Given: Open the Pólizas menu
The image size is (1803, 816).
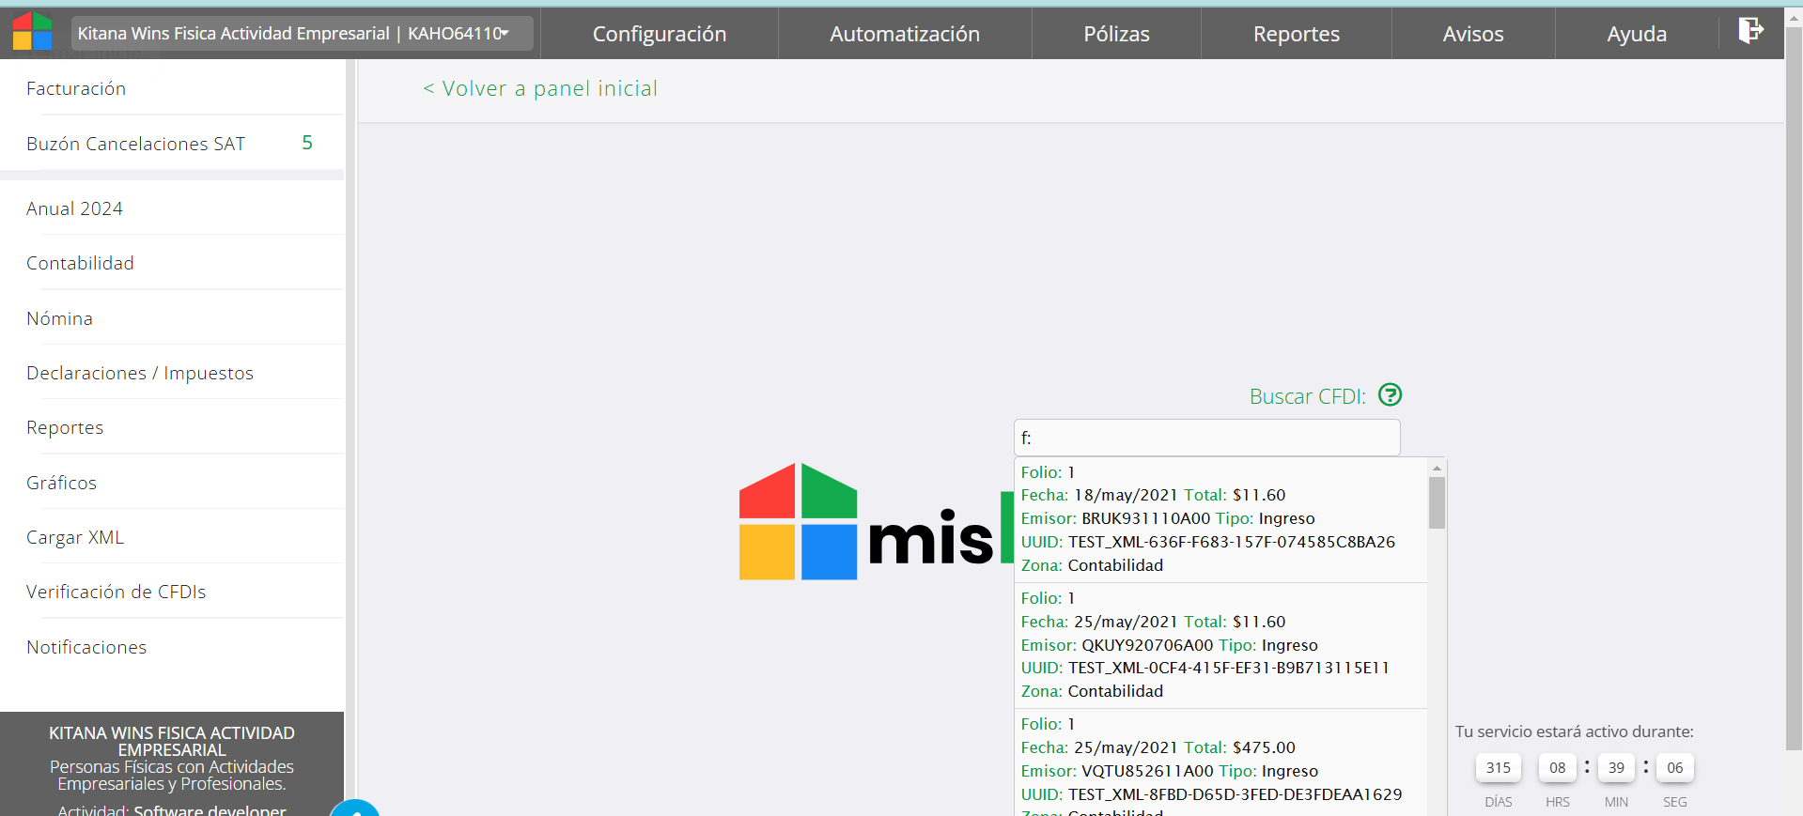Looking at the screenshot, I should click(1116, 34).
